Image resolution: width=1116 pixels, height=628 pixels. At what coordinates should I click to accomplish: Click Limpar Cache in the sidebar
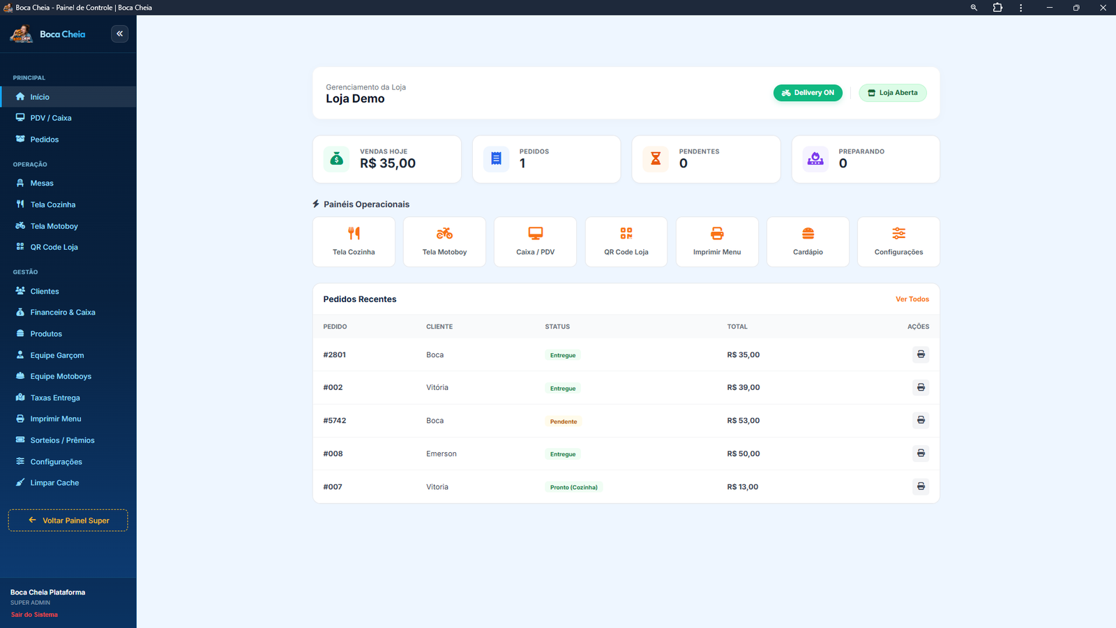point(68,483)
